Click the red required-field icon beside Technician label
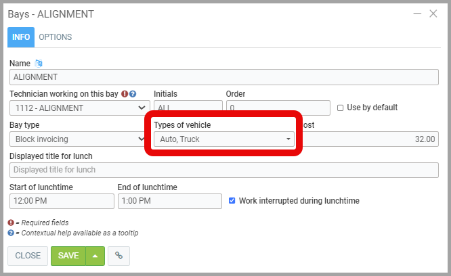The width and height of the screenshot is (451, 276). [125, 94]
